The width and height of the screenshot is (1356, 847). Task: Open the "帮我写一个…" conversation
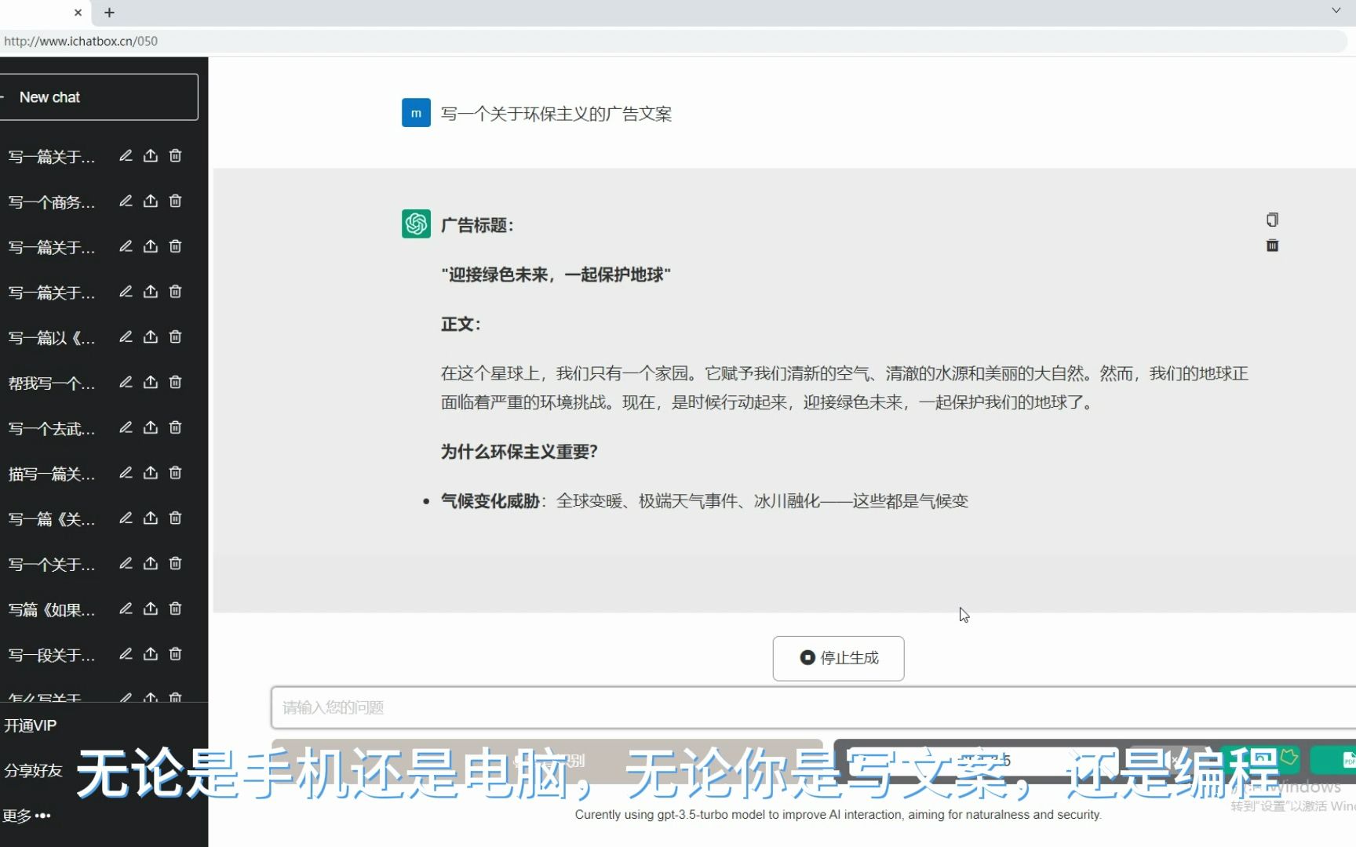pos(52,384)
